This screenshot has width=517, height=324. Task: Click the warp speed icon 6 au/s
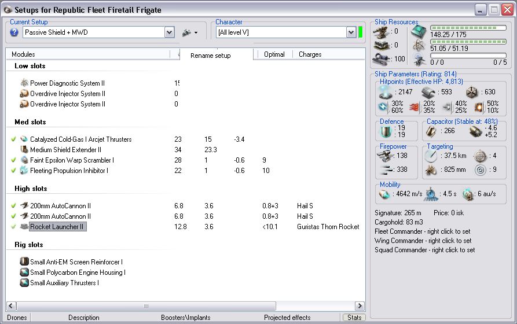[x=468, y=194]
